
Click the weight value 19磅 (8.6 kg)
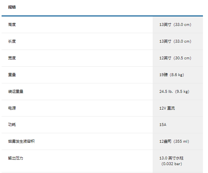click(172, 75)
